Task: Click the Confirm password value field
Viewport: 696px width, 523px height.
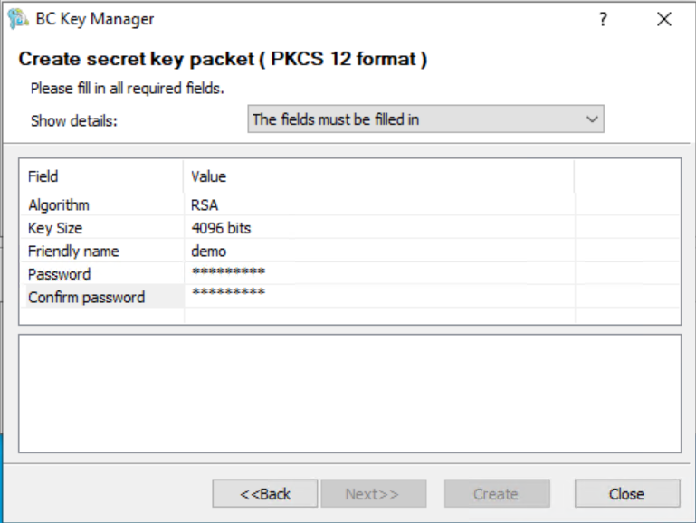Action: [x=228, y=293]
